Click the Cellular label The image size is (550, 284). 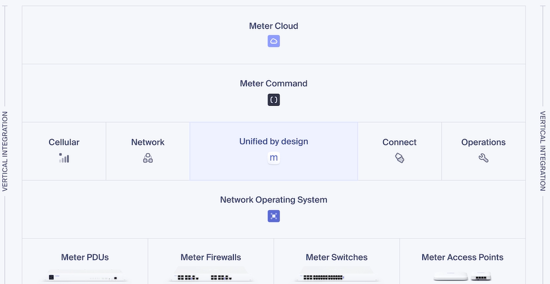click(64, 142)
